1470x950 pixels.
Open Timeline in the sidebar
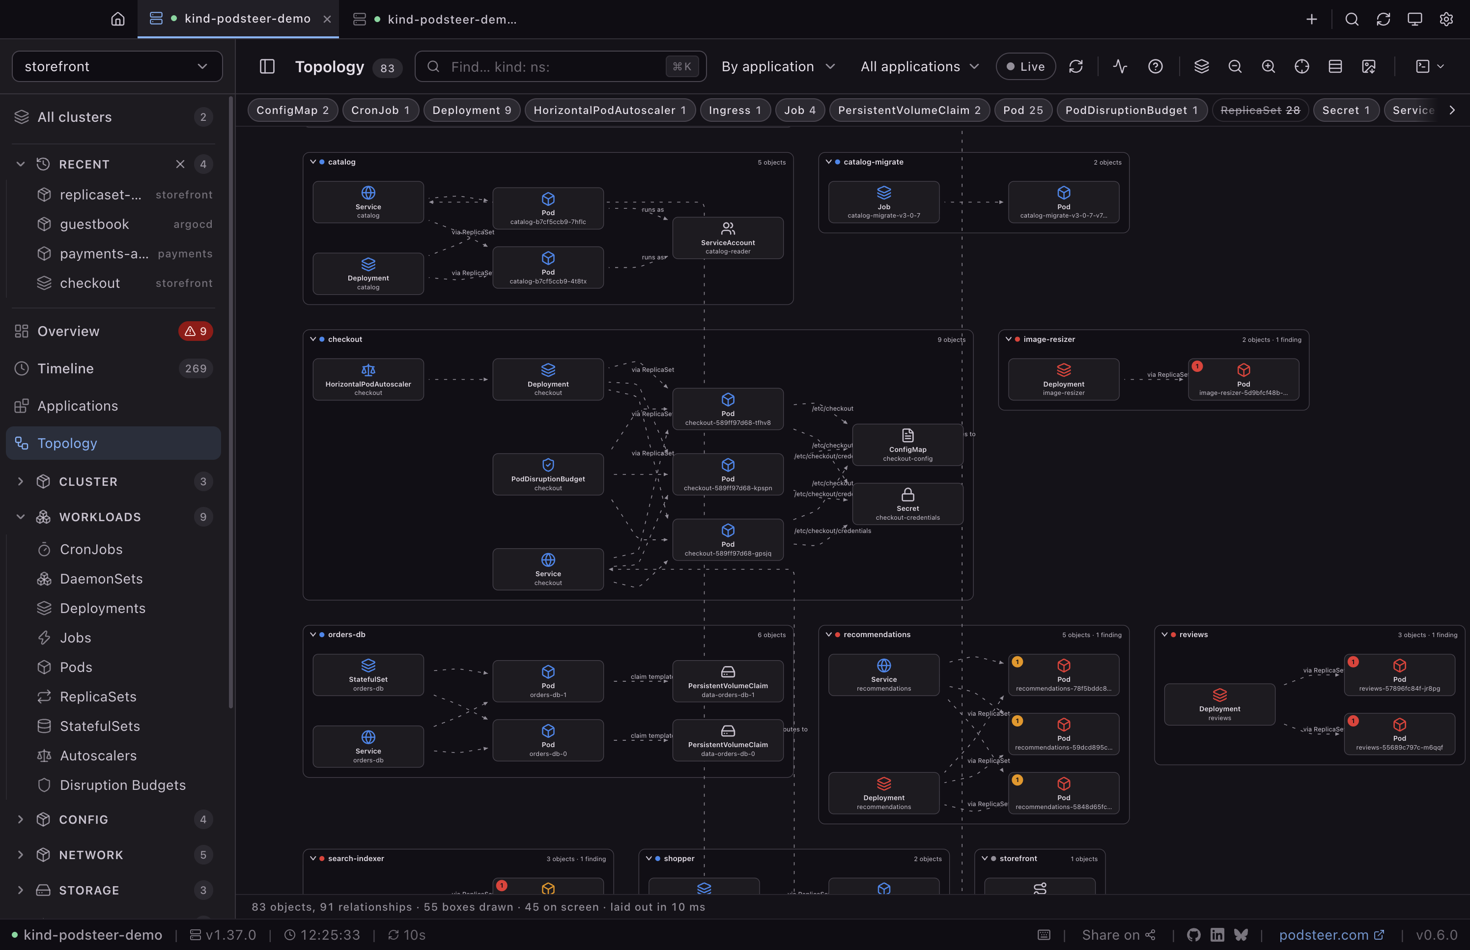tap(113, 368)
